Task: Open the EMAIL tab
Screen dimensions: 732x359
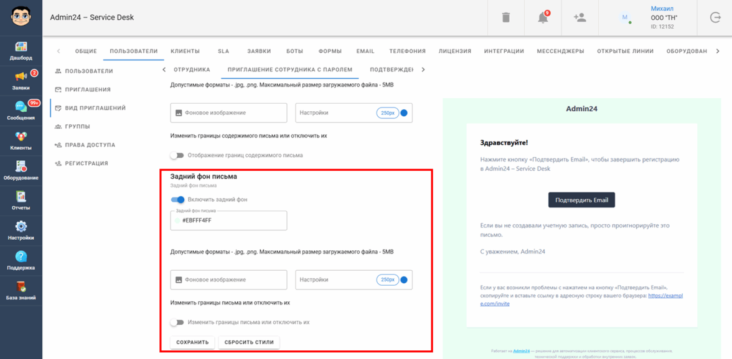Action: coord(365,51)
